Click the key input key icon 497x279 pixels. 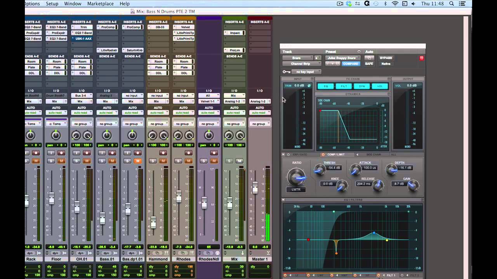coord(287,72)
